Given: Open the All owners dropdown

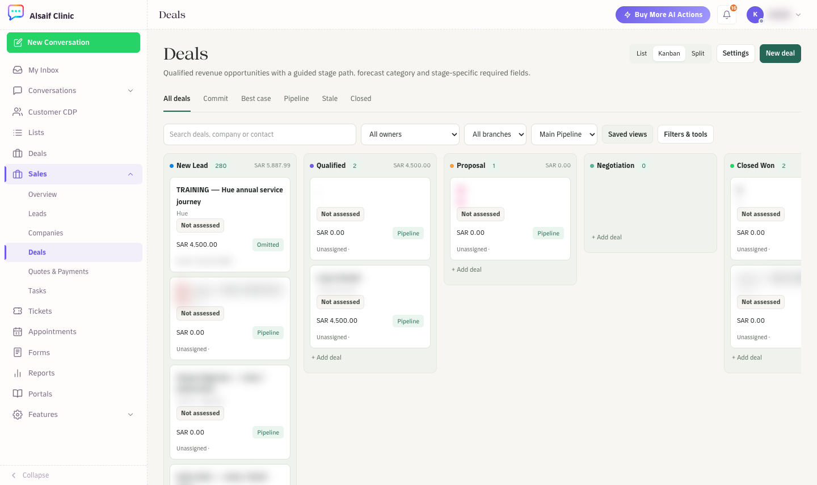Looking at the screenshot, I should 410,134.
